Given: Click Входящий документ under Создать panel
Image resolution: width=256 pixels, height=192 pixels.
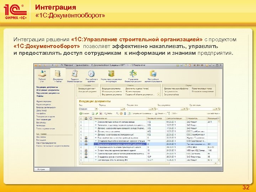Looking at the screenshot, I should [x=87, y=89].
